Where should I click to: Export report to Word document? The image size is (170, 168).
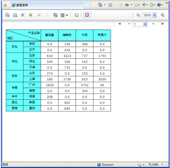[23, 15]
